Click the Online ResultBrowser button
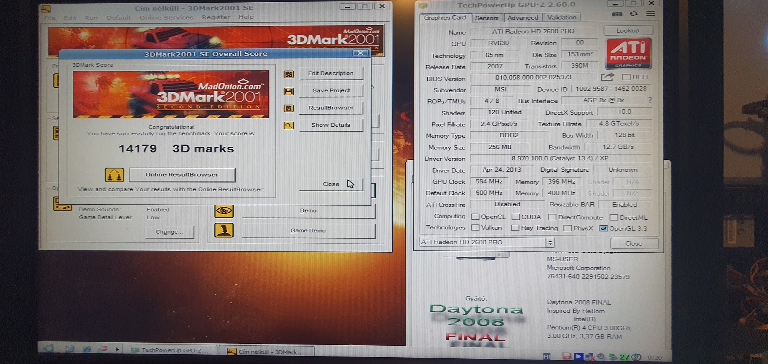Viewport: 768px width, 364px height. pyautogui.click(x=182, y=175)
